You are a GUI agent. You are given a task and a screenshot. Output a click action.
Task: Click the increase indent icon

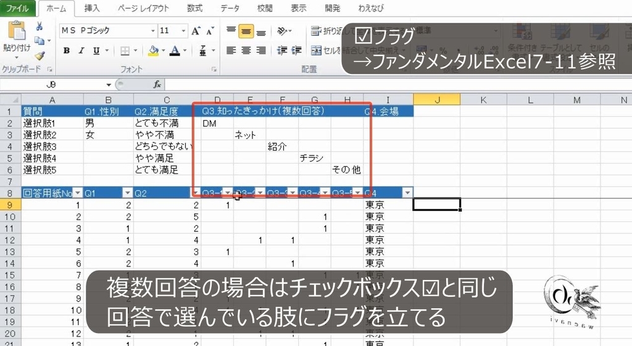(x=297, y=51)
